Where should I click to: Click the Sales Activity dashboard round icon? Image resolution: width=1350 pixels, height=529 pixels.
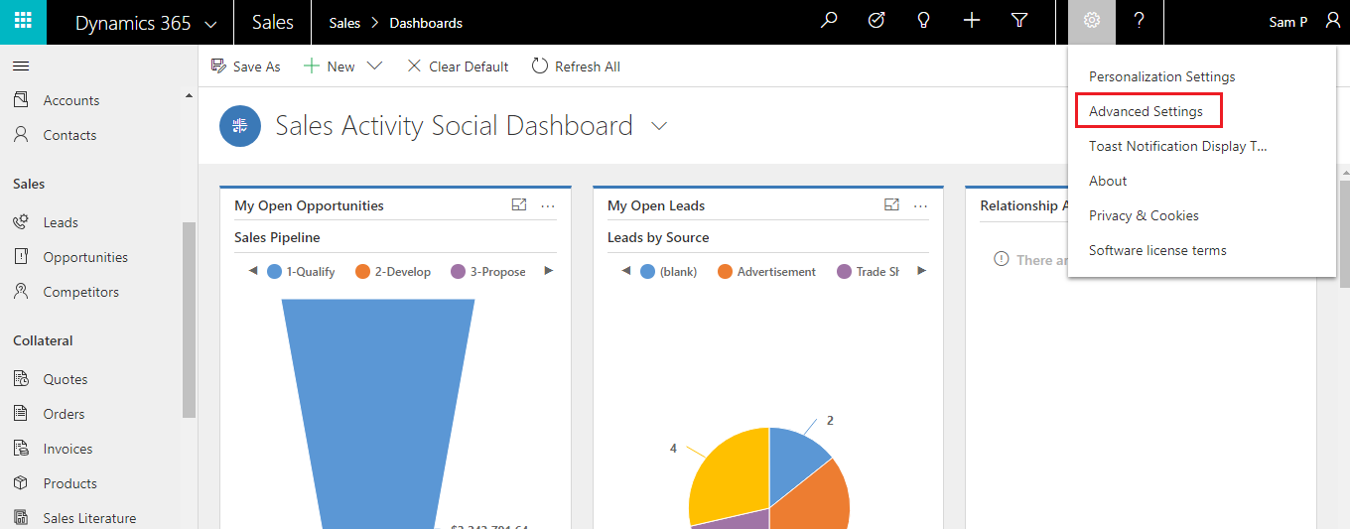(239, 126)
